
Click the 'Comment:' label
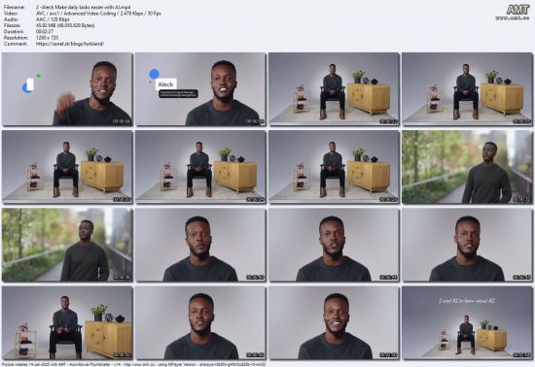tap(16, 44)
